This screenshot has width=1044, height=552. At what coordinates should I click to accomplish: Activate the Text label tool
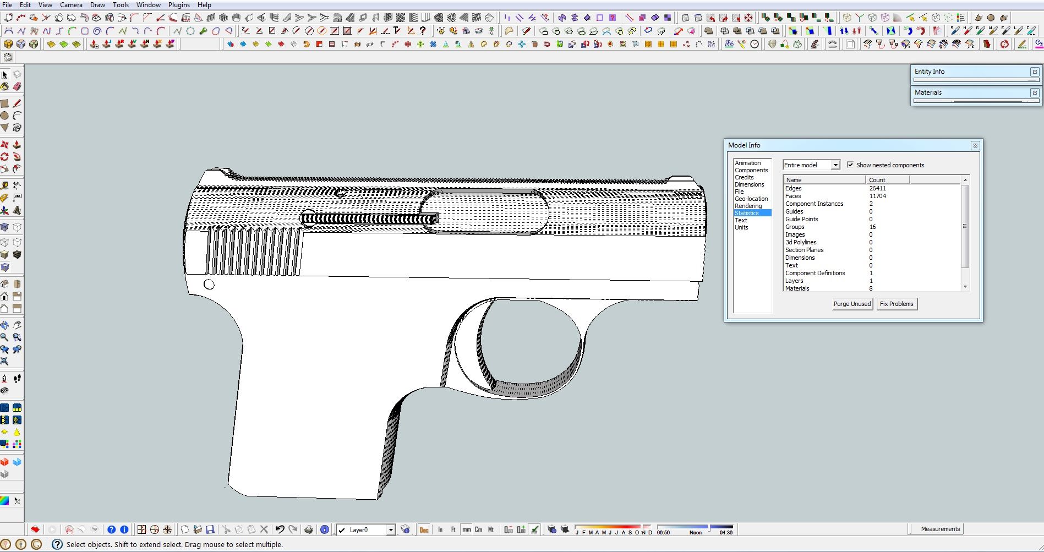(x=17, y=198)
